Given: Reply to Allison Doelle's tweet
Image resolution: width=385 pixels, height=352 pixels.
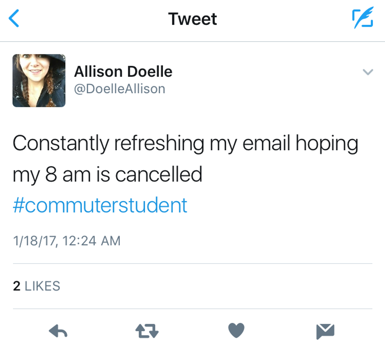Looking at the screenshot, I should 58,332.
